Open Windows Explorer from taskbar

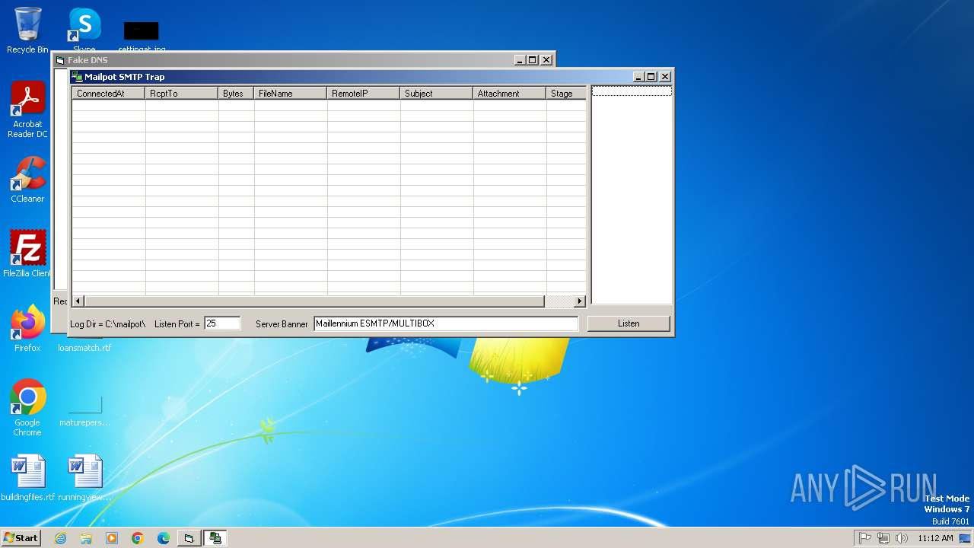(86, 538)
